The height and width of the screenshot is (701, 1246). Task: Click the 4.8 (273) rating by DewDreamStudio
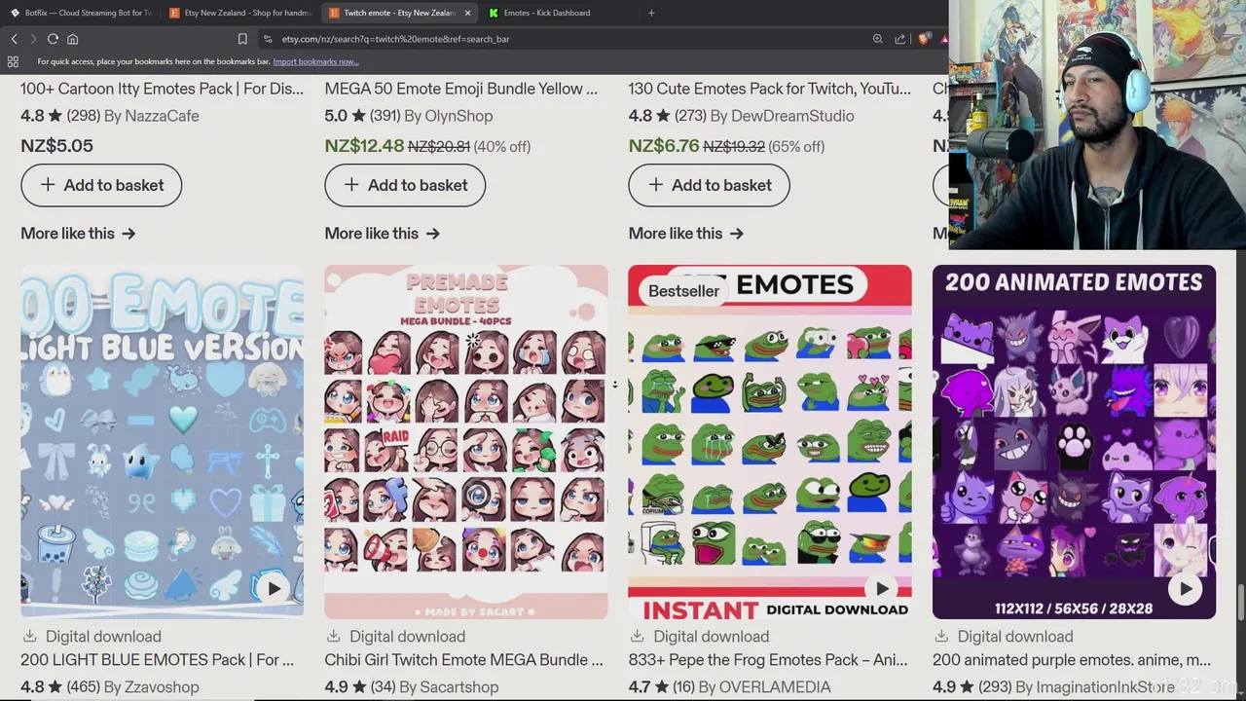point(667,116)
